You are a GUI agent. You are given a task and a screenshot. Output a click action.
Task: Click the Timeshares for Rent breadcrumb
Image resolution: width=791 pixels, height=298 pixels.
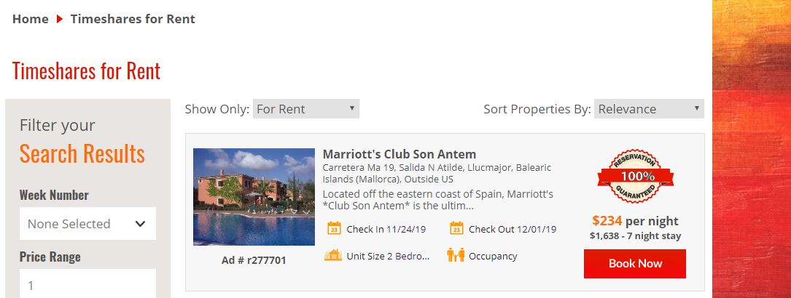coord(133,19)
